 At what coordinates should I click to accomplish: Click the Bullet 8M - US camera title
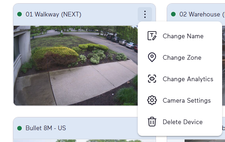(x=46, y=128)
